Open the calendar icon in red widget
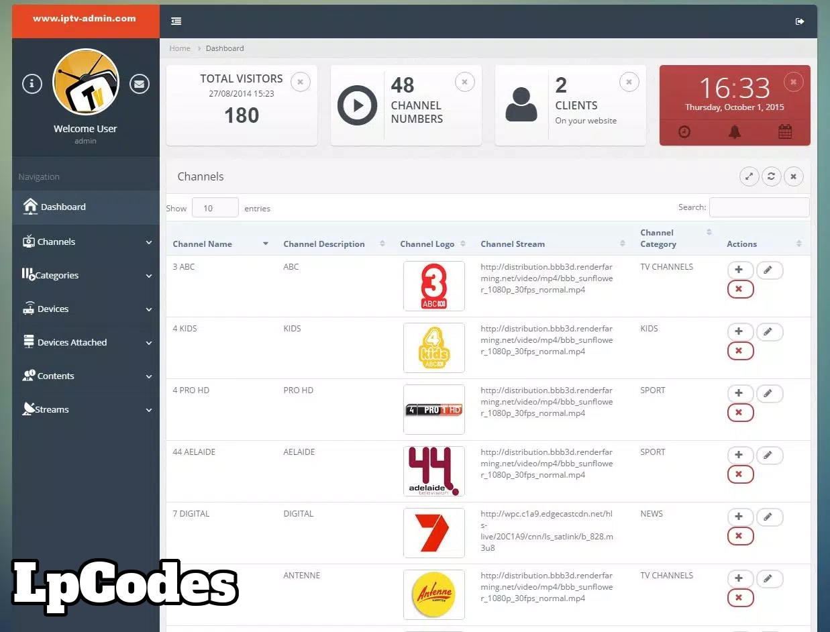 point(785,132)
